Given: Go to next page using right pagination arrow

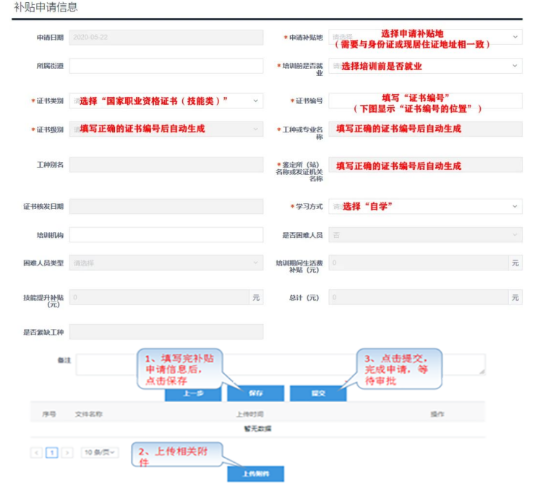Looking at the screenshot, I should [x=67, y=453].
